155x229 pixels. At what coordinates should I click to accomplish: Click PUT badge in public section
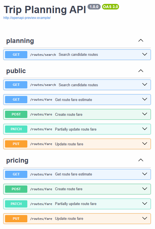[16, 144]
